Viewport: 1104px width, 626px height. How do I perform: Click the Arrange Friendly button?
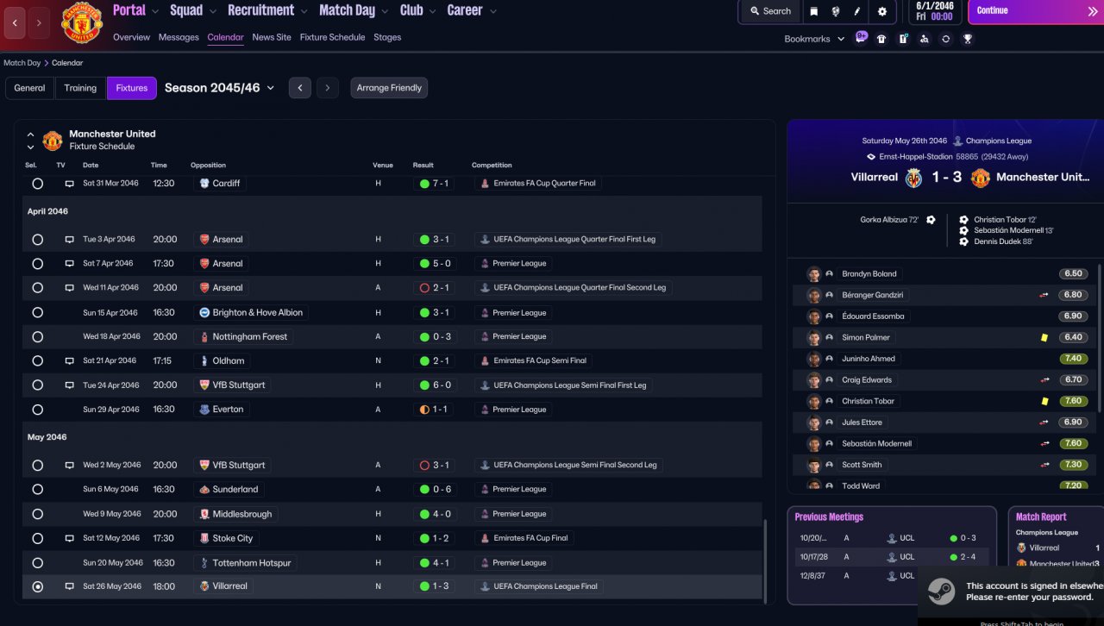pyautogui.click(x=389, y=88)
